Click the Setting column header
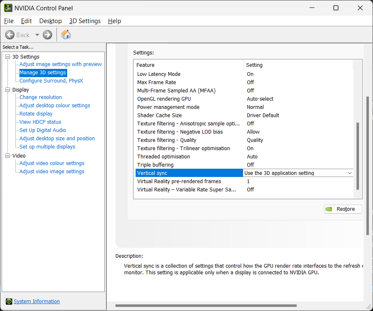Screen dimensions: 373x311 298,65
